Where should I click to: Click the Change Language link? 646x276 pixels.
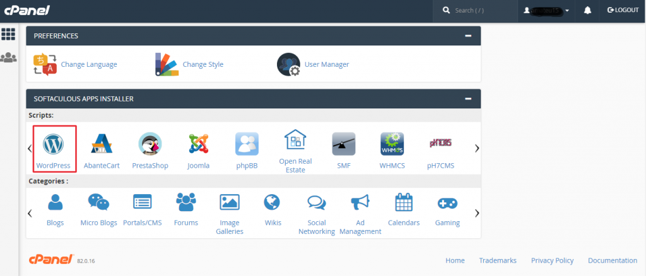click(88, 64)
